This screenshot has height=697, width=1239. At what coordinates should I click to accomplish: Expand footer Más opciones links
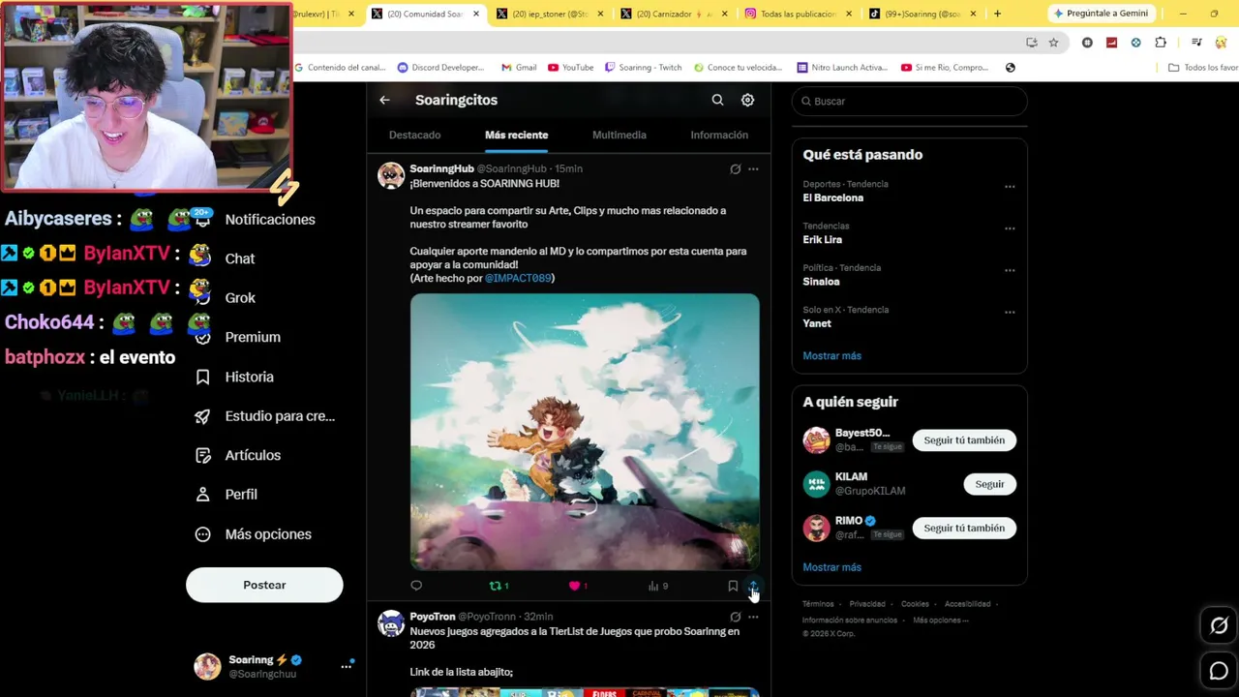tap(940, 621)
